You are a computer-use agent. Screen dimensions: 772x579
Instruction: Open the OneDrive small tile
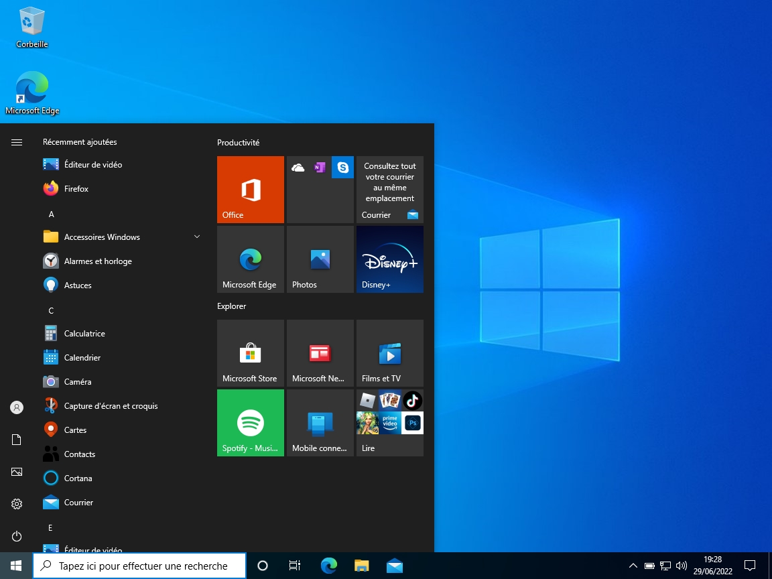[x=298, y=168]
